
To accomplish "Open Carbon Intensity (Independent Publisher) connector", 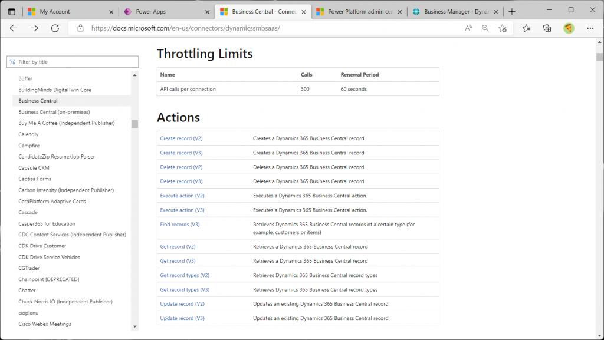I will point(66,190).
